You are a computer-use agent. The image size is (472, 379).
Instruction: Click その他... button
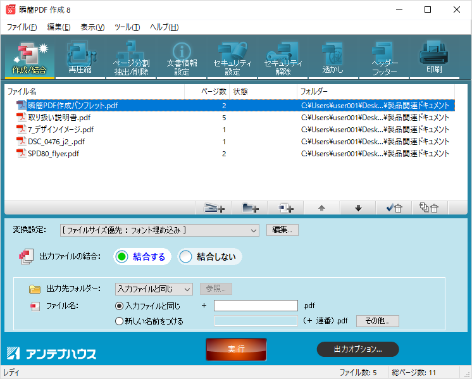[x=378, y=321]
